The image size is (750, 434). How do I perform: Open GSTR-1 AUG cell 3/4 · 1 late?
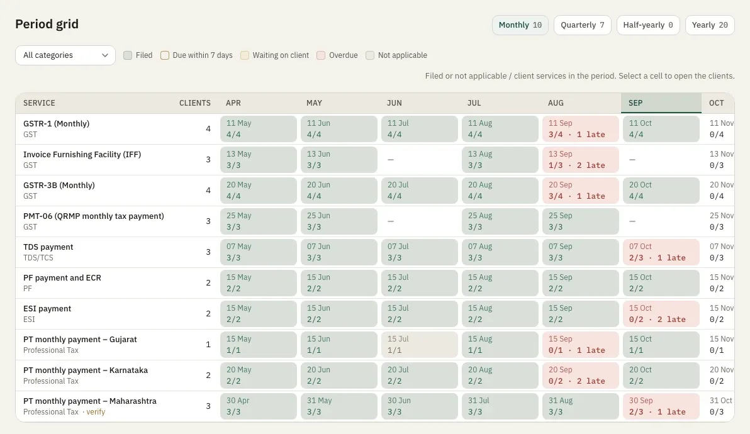tap(581, 129)
